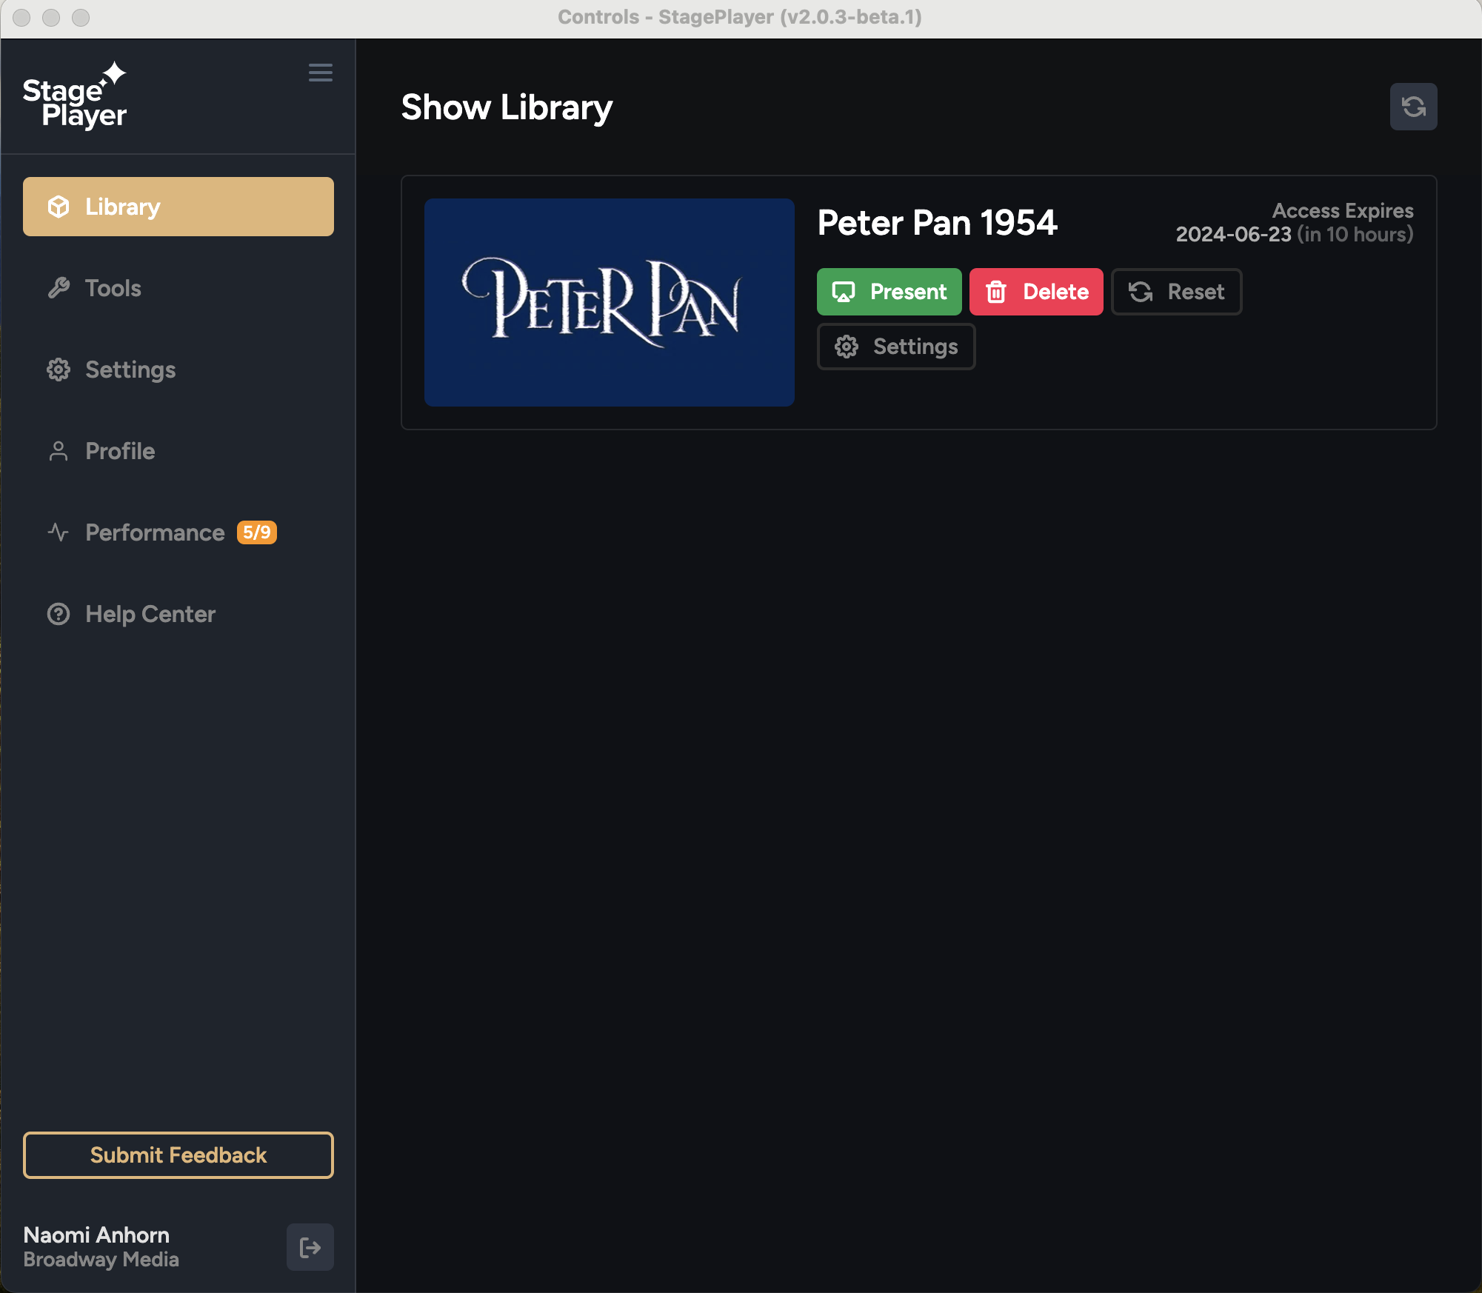Click the Naomi Anhorn user name
The height and width of the screenshot is (1293, 1482).
click(x=96, y=1235)
